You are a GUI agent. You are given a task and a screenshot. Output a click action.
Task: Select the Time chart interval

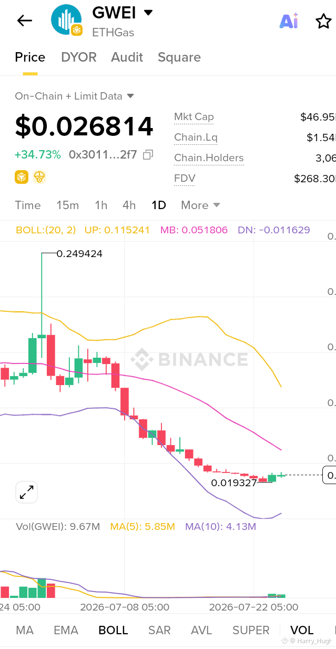[28, 205]
